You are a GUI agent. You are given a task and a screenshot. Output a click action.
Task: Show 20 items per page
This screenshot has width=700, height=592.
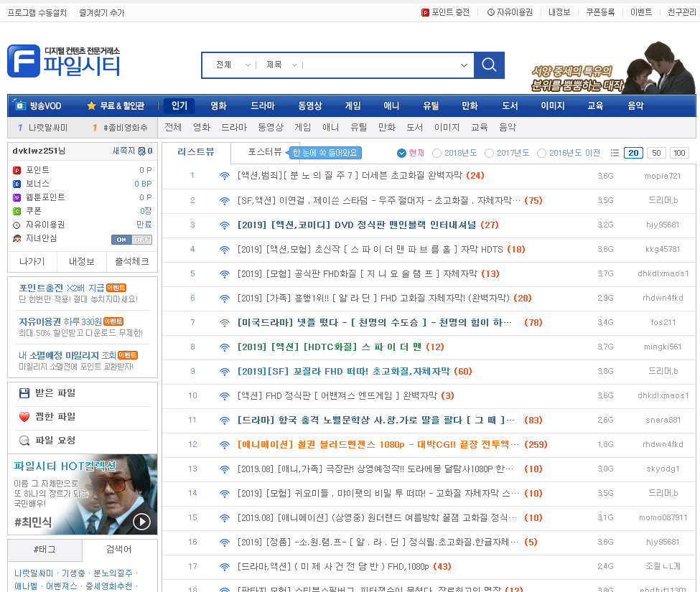pyautogui.click(x=633, y=153)
